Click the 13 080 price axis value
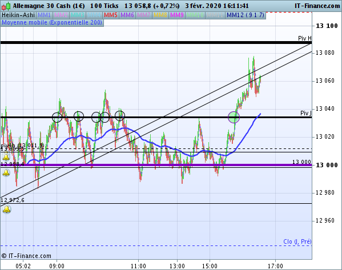Screen dimensions: 342x270 (x=325, y=53)
